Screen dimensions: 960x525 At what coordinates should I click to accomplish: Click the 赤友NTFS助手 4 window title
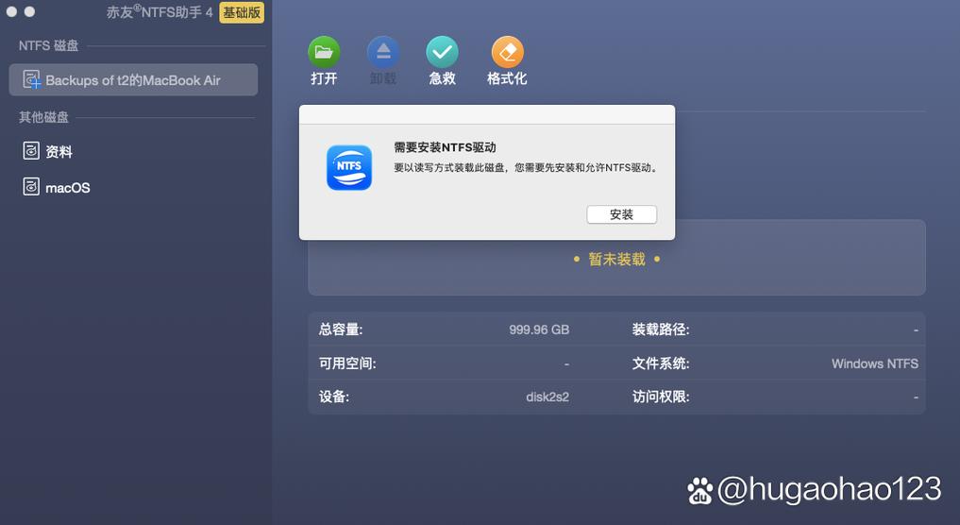point(160,12)
